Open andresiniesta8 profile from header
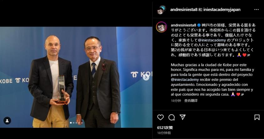Viewport: 264px width, 139px height. [x=184, y=10]
